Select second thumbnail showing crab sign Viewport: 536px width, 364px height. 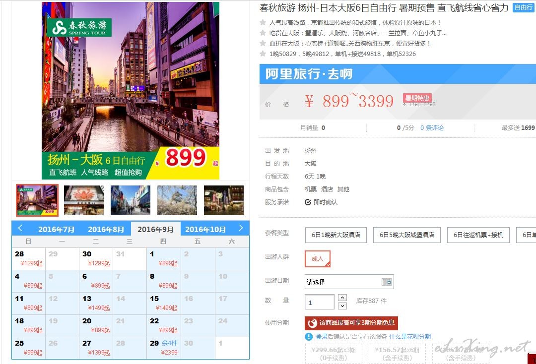point(84,200)
